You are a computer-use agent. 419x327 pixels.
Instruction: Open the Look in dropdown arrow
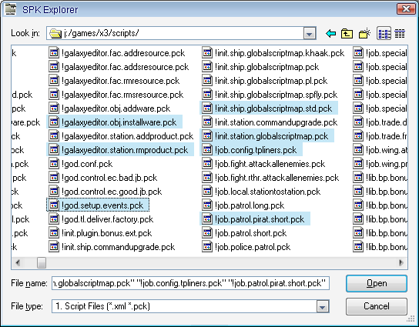[310, 34]
